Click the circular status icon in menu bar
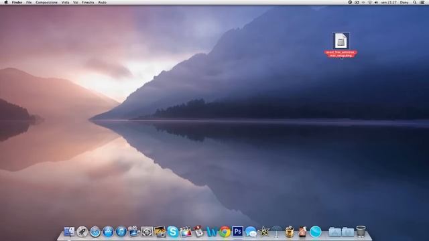This screenshot has height=241, width=429. tap(350, 2)
